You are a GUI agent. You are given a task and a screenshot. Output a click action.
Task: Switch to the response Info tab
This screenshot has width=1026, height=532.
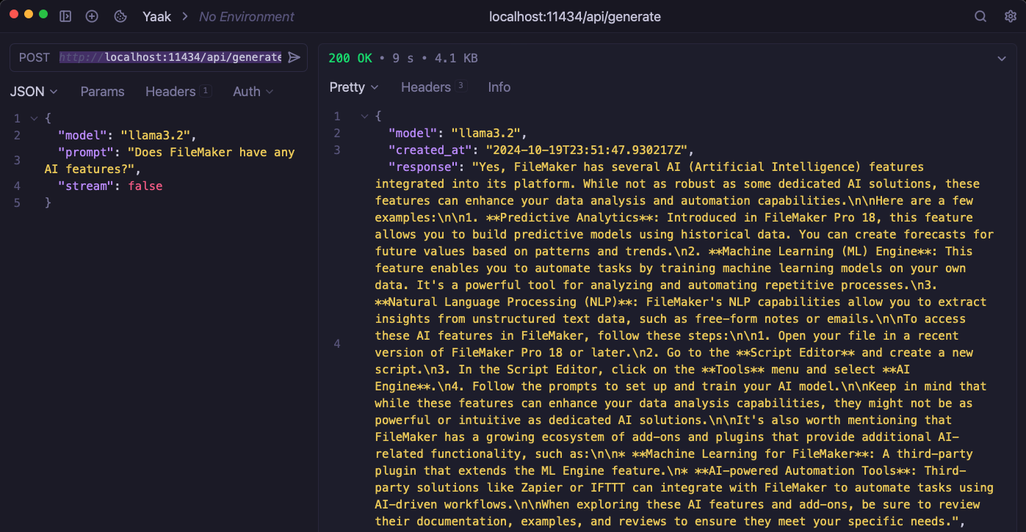tap(499, 87)
